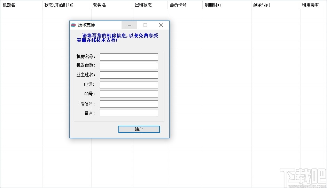Confirm the form with 确定 button

[x=139, y=129]
